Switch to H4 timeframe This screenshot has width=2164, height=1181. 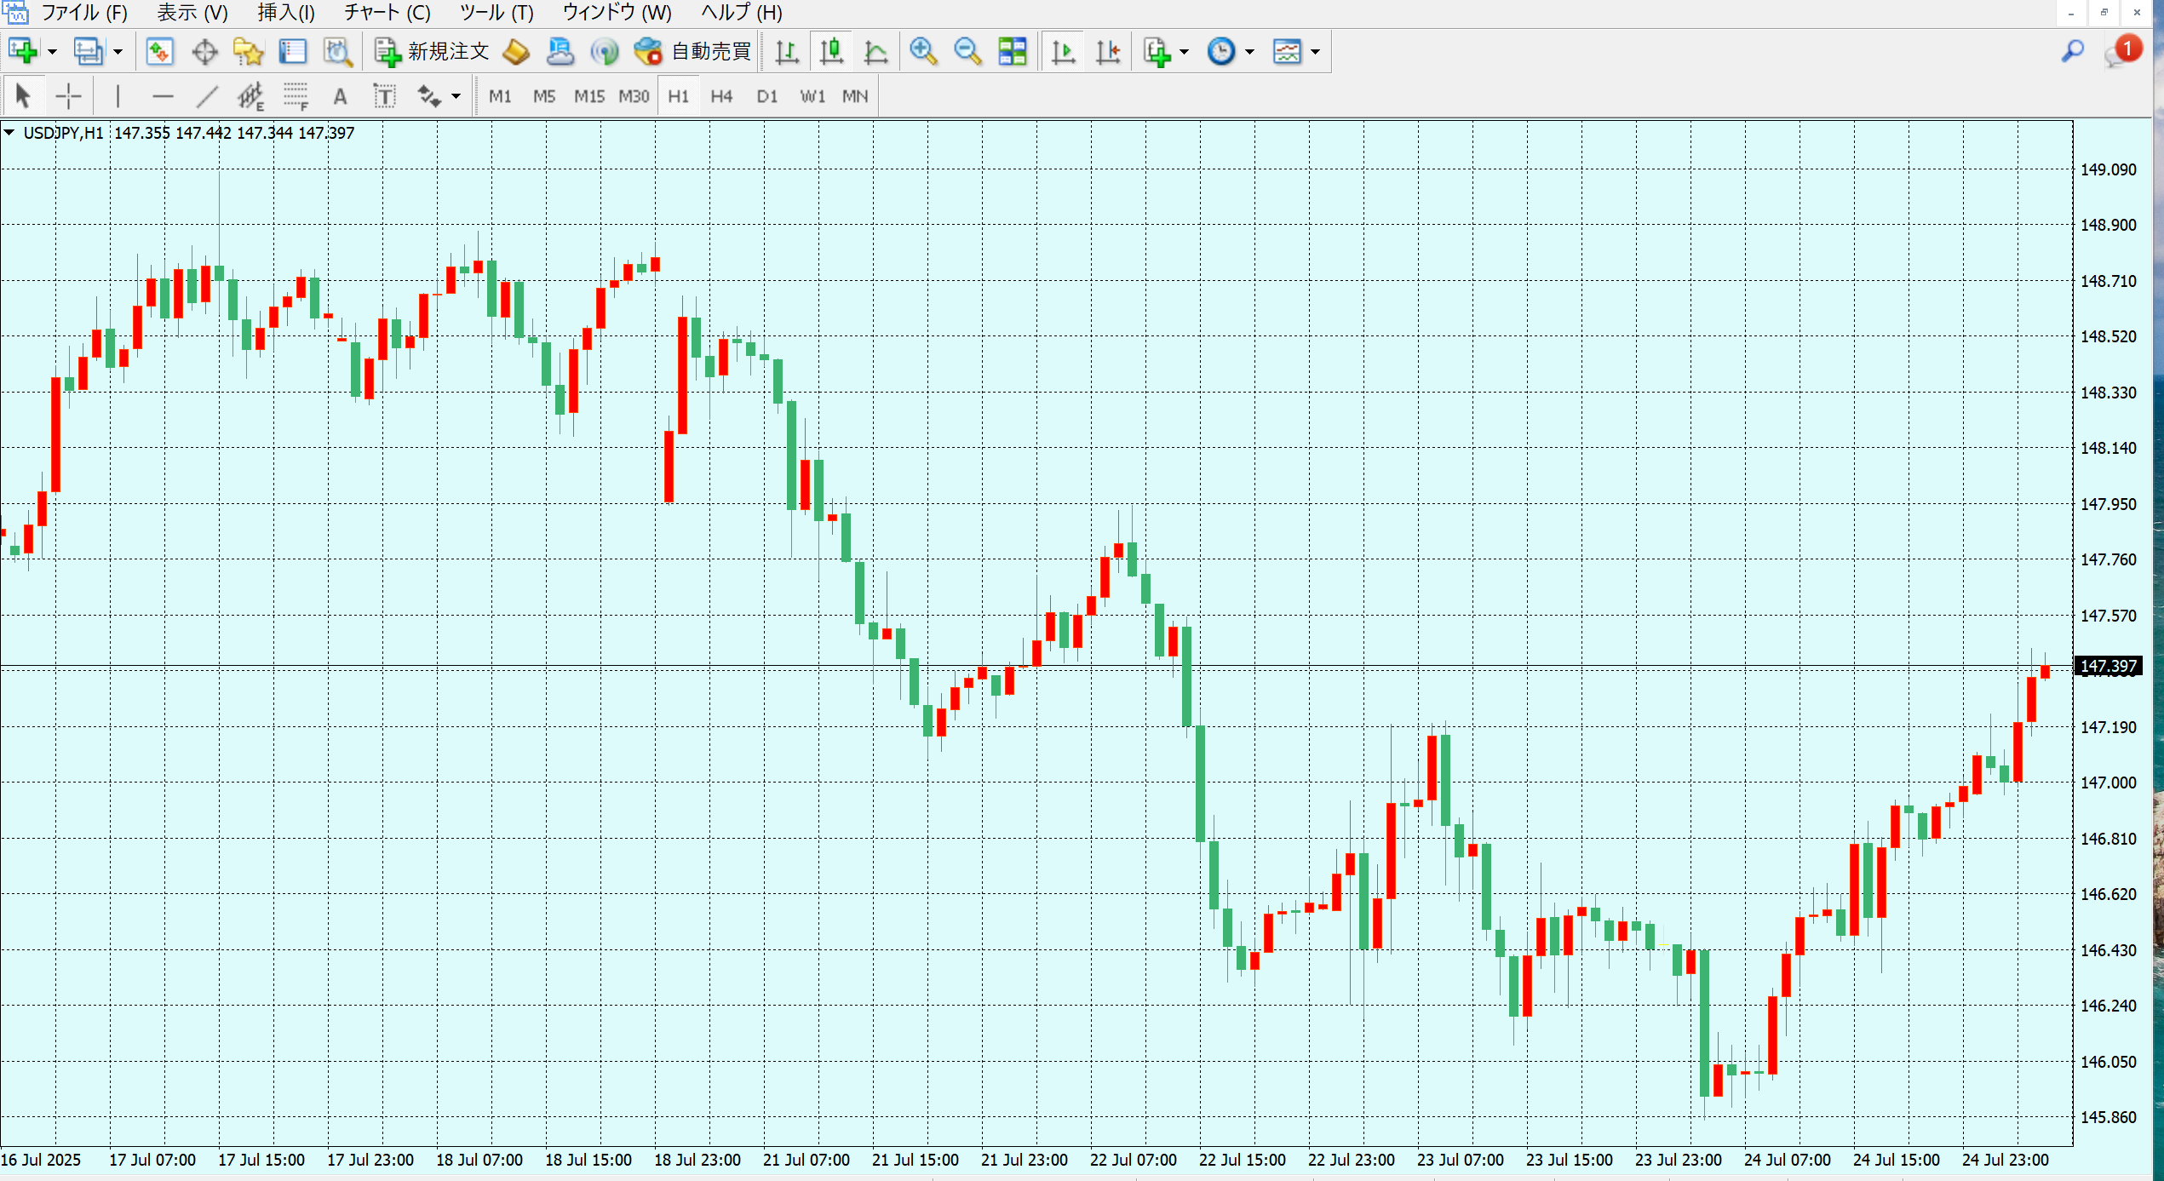pyautogui.click(x=721, y=96)
